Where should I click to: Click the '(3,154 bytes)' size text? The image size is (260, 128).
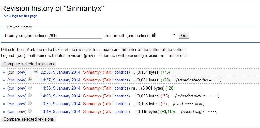click(x=148, y=72)
